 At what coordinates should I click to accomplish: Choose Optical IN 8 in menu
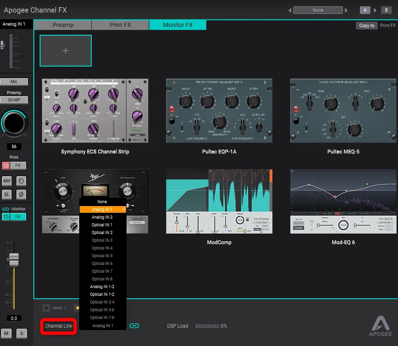click(103, 279)
